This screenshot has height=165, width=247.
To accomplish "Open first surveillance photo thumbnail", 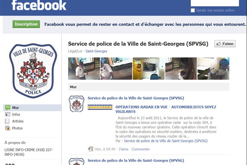I will tap(84, 69).
